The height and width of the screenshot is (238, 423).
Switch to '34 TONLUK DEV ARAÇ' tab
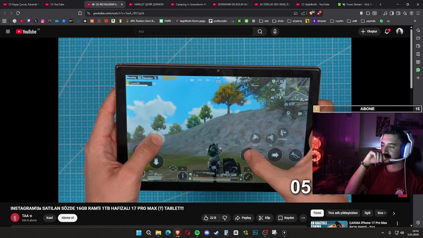(272, 4)
